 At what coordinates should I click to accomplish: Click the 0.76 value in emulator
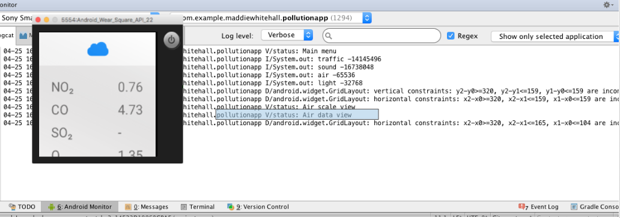point(130,87)
